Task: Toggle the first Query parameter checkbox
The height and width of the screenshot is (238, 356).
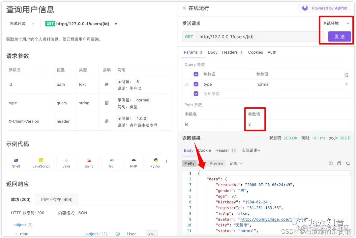Action: coord(196,74)
